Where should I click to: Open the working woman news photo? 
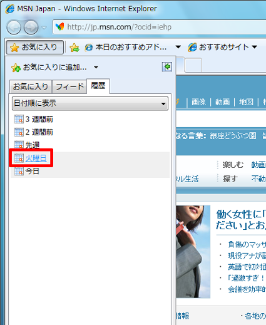coord(193,252)
